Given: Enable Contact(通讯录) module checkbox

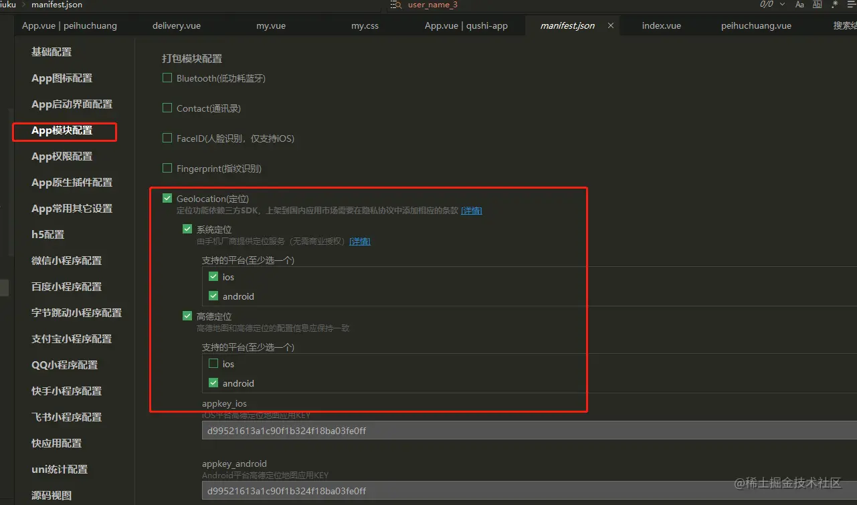Looking at the screenshot, I should [x=167, y=108].
